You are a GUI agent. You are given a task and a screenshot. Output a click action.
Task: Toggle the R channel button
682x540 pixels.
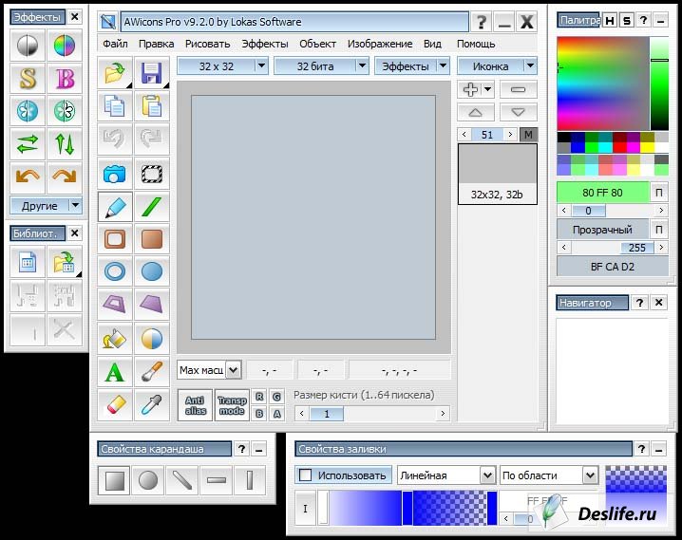coord(259,397)
